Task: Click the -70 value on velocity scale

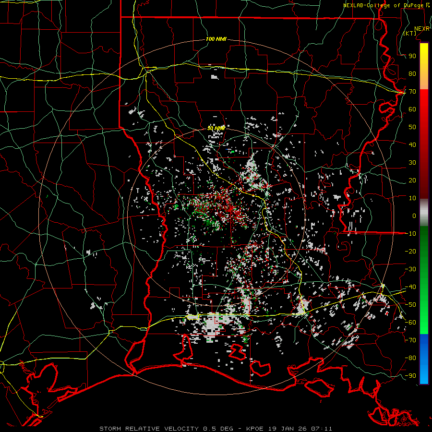Action: point(410,340)
